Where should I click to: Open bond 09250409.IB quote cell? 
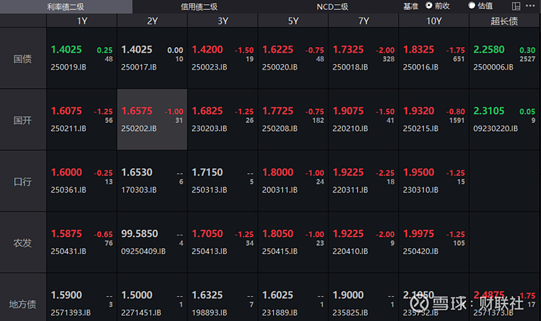coord(152,243)
